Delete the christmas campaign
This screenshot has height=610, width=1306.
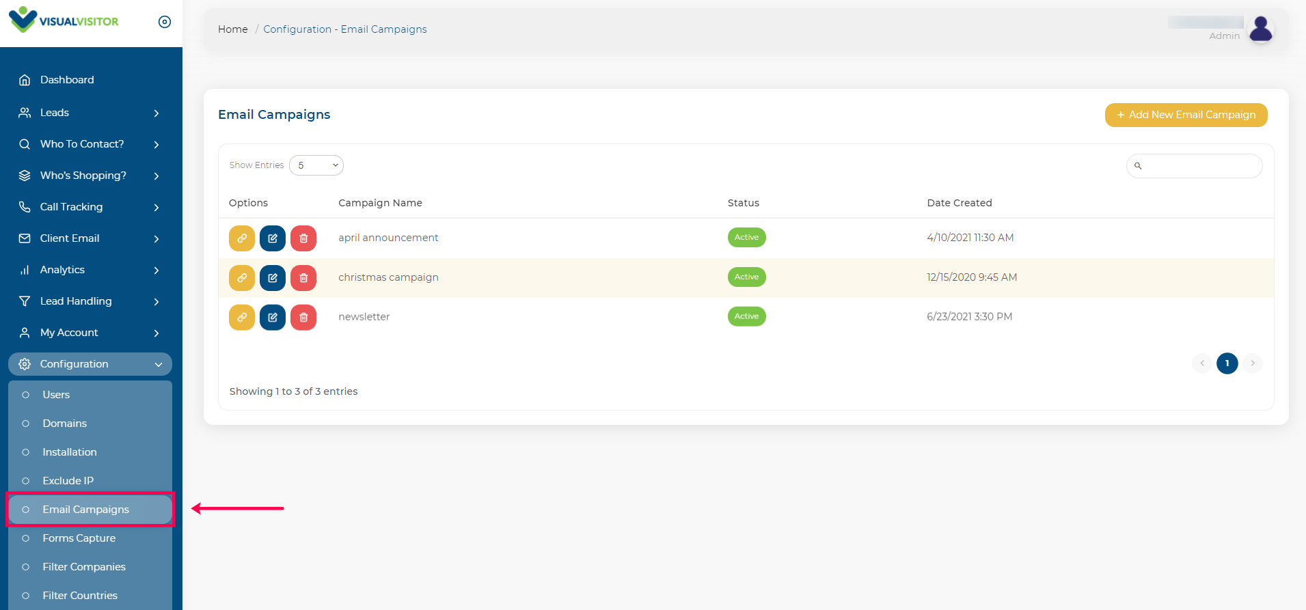click(303, 278)
